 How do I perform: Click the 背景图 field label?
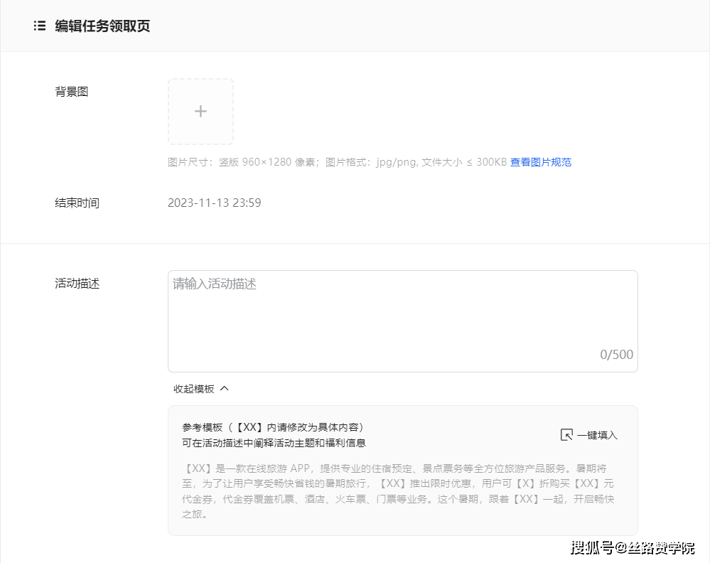point(72,92)
